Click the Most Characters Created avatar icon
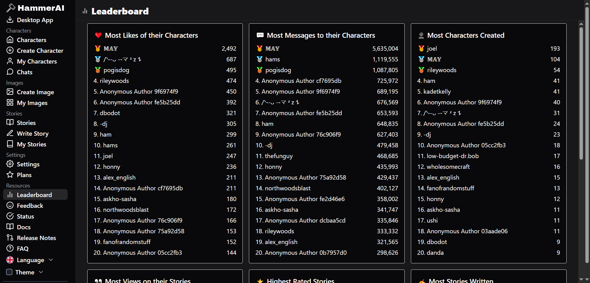This screenshot has width=590, height=283. pos(421,35)
